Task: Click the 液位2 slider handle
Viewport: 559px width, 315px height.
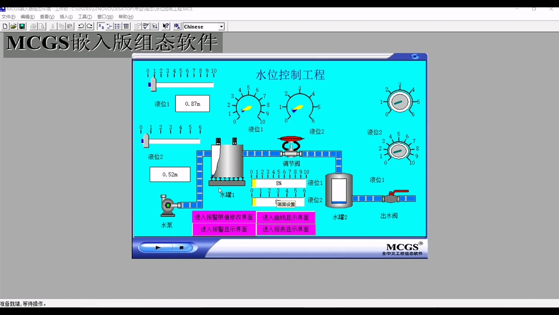Action: tap(146, 140)
